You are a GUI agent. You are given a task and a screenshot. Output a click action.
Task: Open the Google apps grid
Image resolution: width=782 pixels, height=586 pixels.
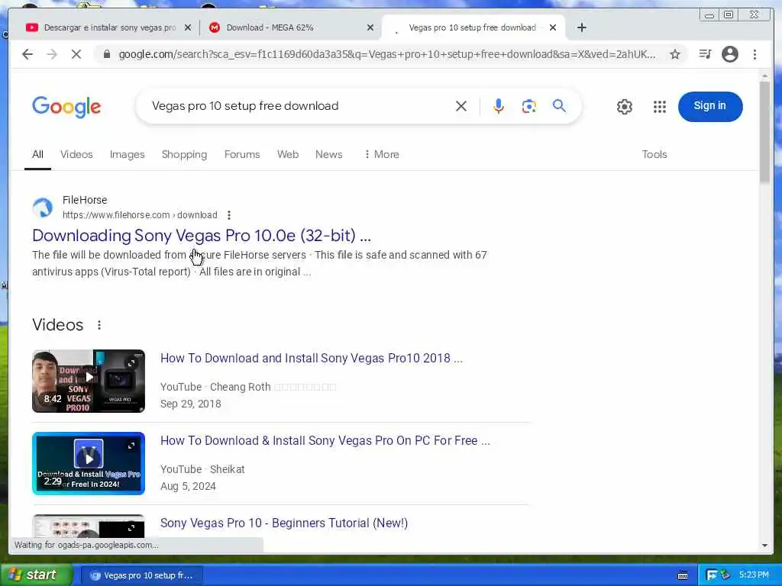click(659, 106)
